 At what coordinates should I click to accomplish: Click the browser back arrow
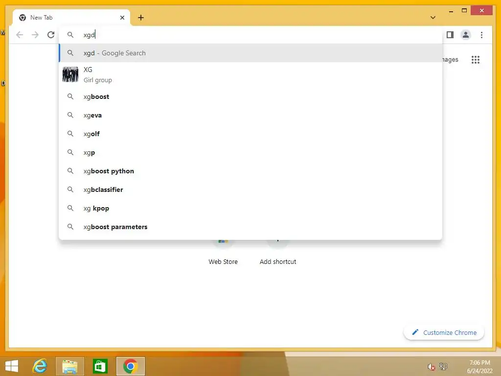20,35
